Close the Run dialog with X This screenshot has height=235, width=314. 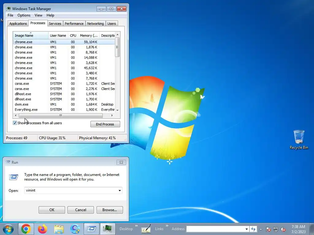click(121, 162)
